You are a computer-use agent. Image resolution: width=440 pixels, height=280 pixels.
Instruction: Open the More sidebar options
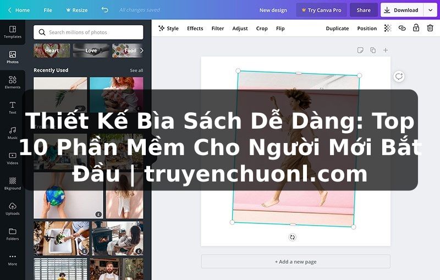click(x=12, y=259)
